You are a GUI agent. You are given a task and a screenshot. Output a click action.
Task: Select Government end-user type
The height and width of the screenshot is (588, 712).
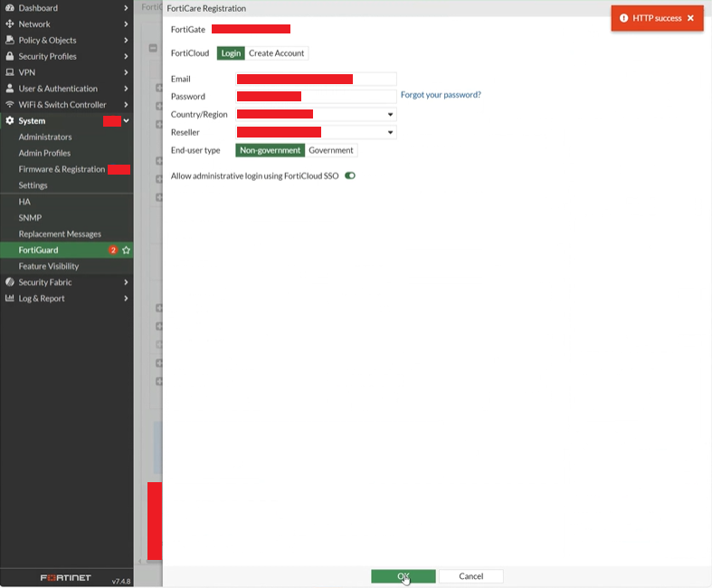331,150
